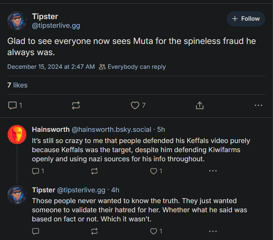273x240 pixels.
Task: Open Hainsworth's profile avatar
Action: (x=17, y=134)
